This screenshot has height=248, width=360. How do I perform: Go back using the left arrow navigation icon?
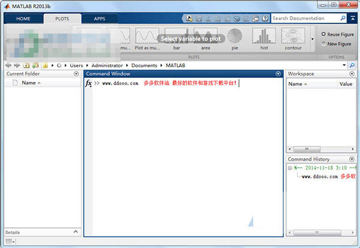coord(8,65)
